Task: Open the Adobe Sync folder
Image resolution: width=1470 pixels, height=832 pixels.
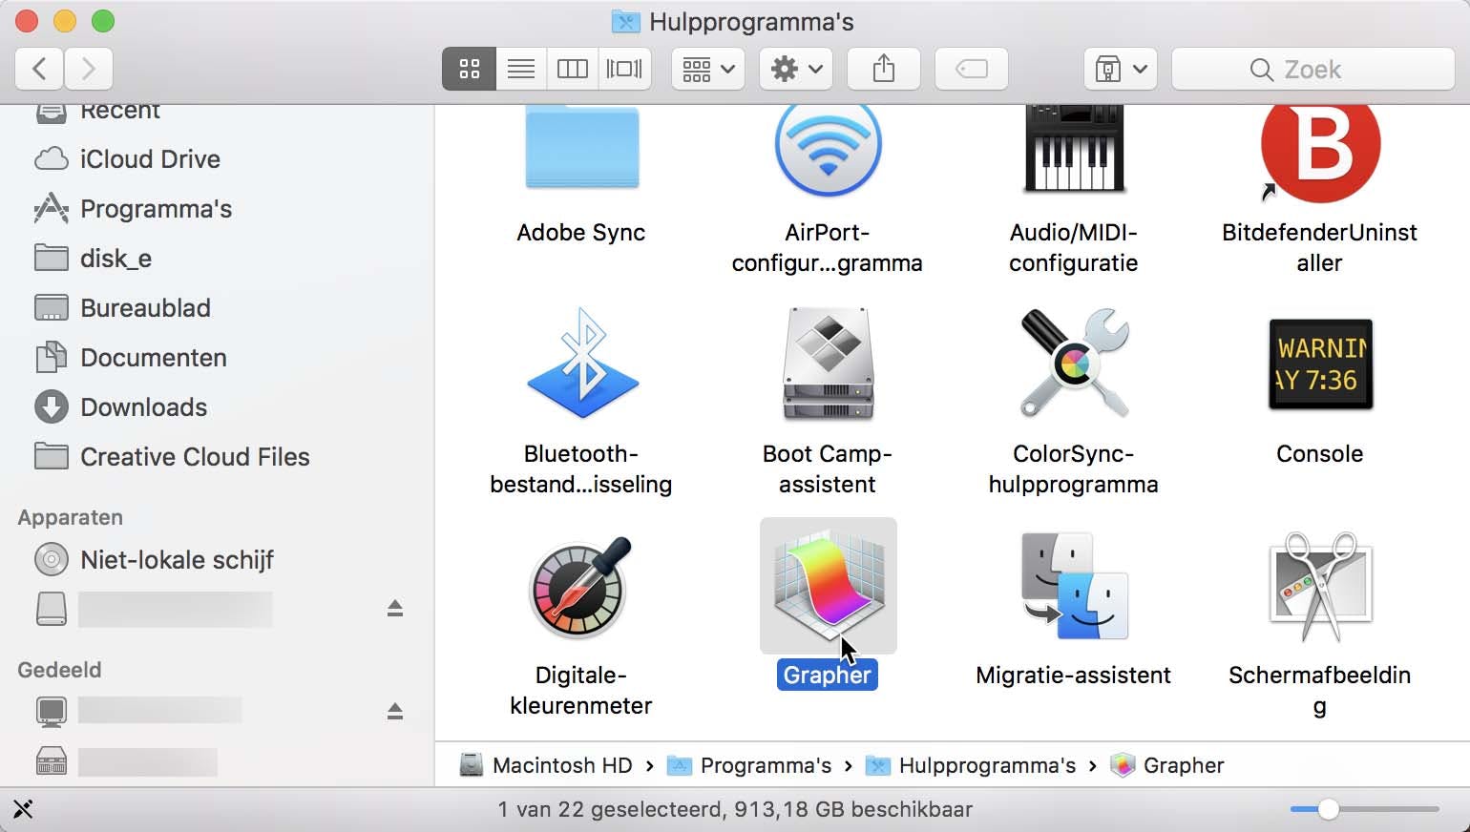Action: coord(581,147)
